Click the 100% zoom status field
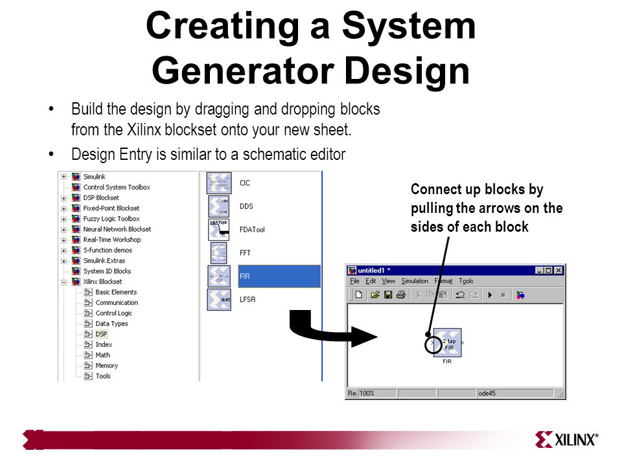The width and height of the screenshot is (622, 466). [x=377, y=393]
